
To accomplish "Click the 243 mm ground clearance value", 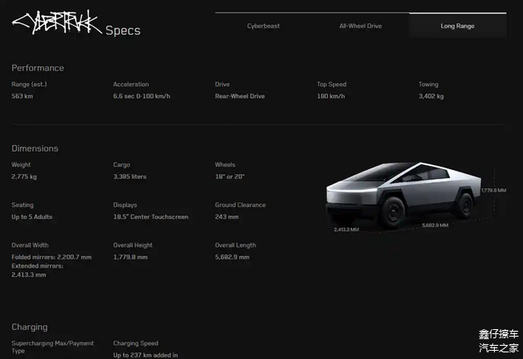I will pos(227,216).
